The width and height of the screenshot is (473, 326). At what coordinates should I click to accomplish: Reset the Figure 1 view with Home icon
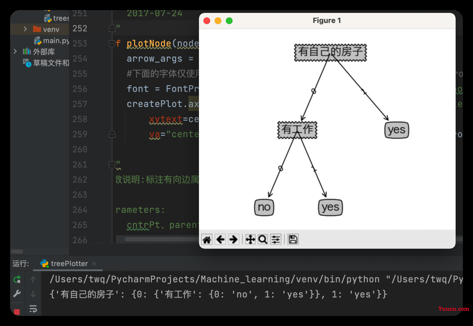[x=207, y=240]
